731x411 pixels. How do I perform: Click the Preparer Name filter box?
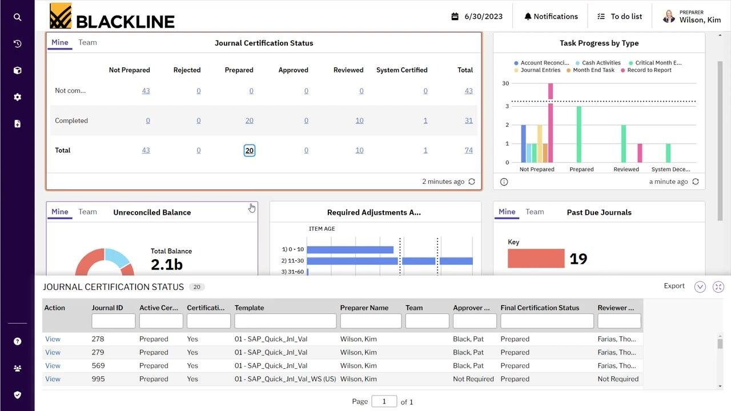point(371,321)
